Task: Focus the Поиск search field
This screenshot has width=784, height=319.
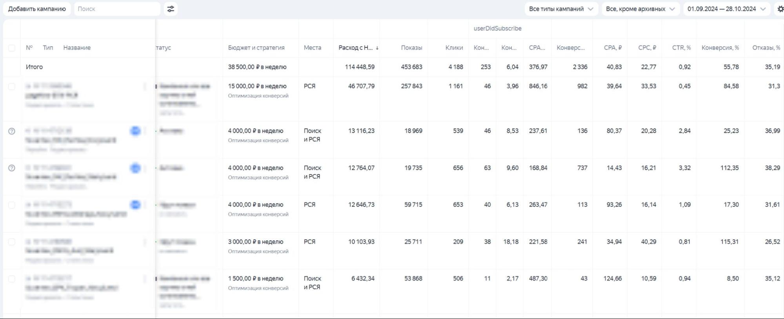Action: [117, 9]
